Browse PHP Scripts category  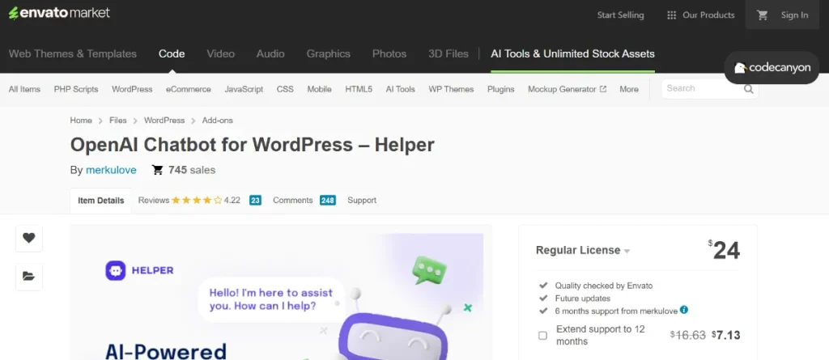tap(76, 89)
